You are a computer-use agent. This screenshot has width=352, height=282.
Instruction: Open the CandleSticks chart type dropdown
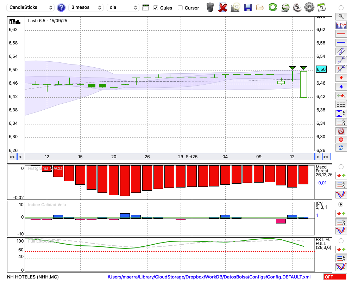coord(31,7)
